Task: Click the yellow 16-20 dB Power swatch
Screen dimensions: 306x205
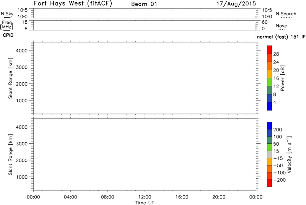Action: coord(269,74)
